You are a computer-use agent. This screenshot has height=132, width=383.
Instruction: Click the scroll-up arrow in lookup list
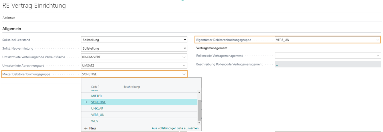pyautogui.click(x=199, y=92)
